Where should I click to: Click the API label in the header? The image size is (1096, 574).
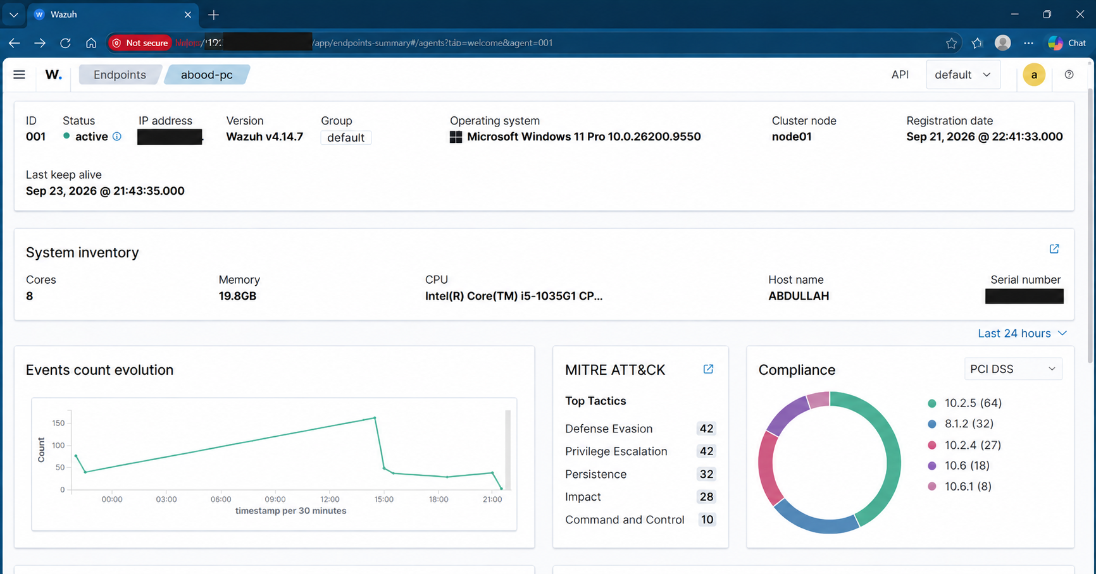900,75
